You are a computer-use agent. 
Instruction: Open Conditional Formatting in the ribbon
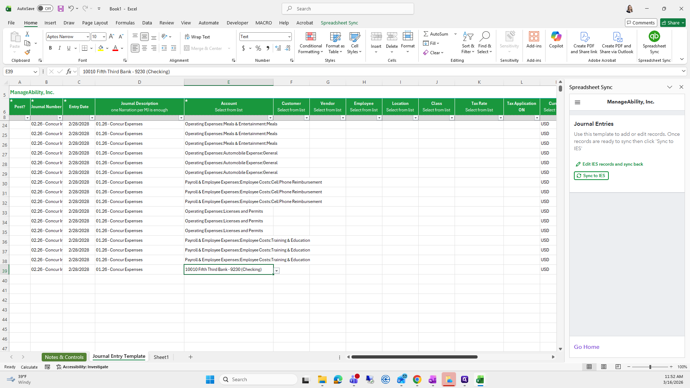310,43
